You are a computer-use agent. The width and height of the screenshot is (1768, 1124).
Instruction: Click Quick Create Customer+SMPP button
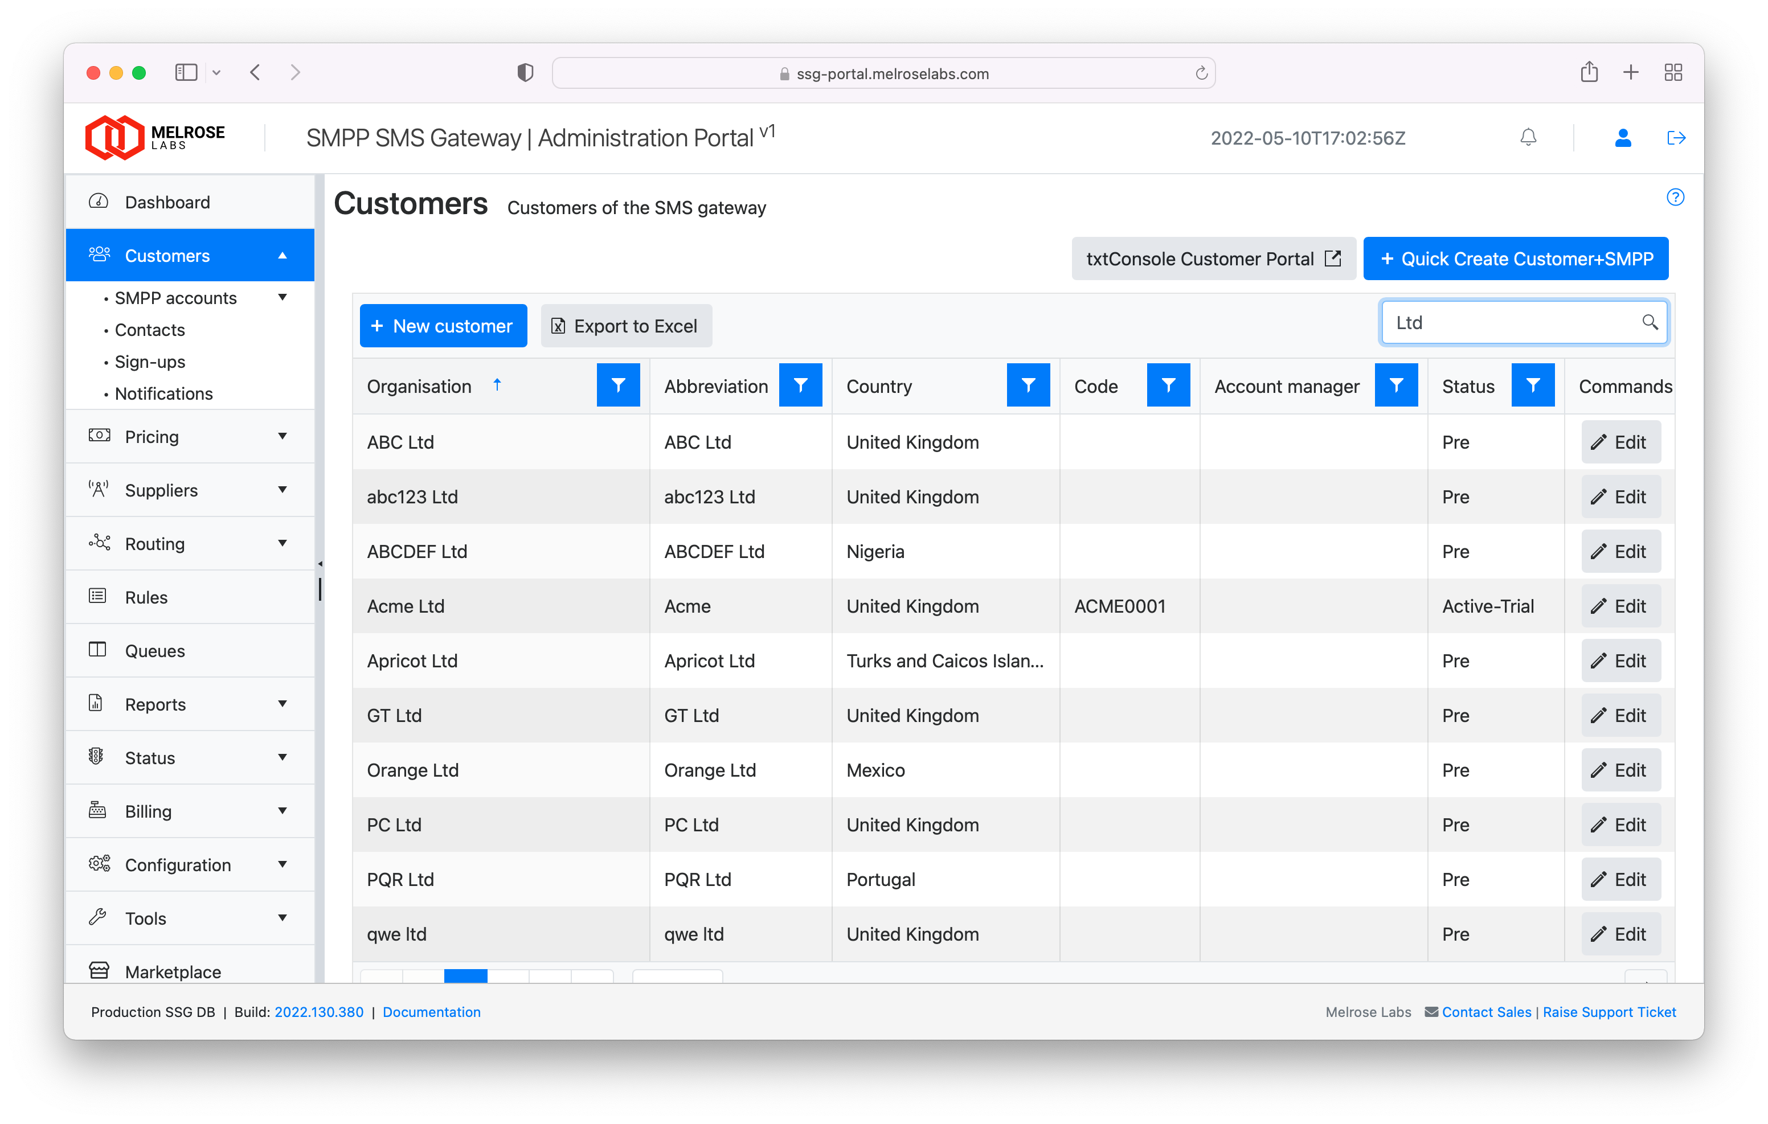[x=1516, y=259]
